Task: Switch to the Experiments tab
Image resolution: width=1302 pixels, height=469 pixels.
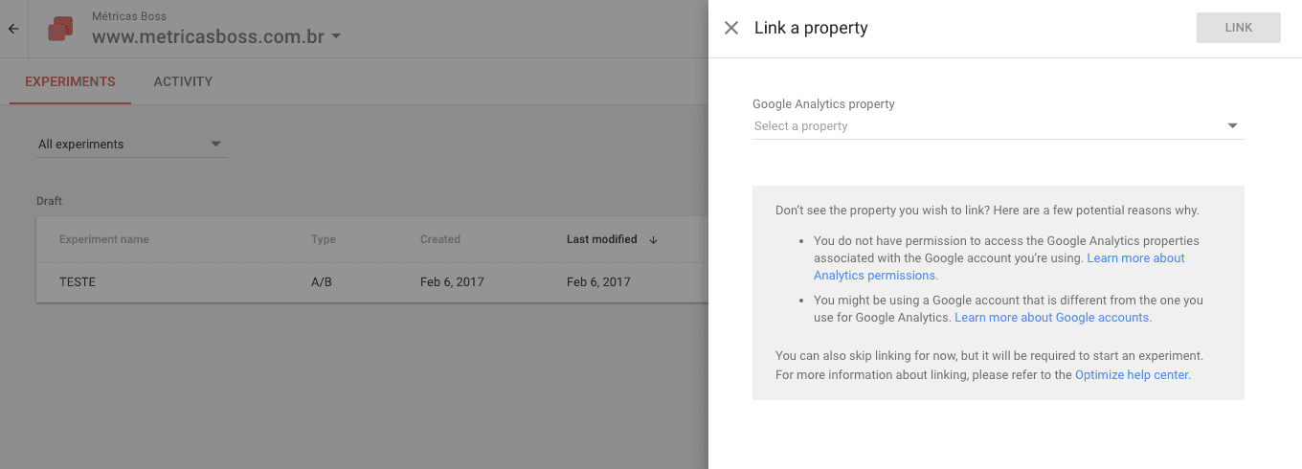Action: click(x=70, y=81)
